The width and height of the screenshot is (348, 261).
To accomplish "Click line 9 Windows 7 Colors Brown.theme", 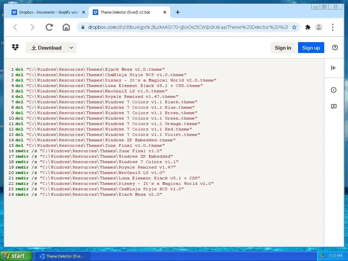I will pos(106,113).
